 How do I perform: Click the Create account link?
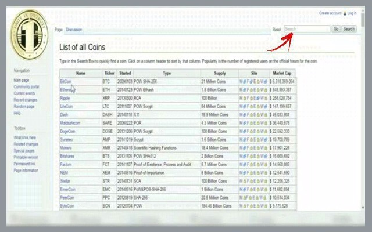pos(330,13)
